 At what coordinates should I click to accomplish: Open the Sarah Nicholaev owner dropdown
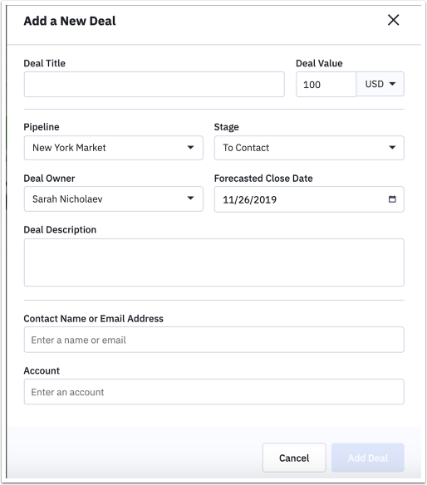coord(114,198)
